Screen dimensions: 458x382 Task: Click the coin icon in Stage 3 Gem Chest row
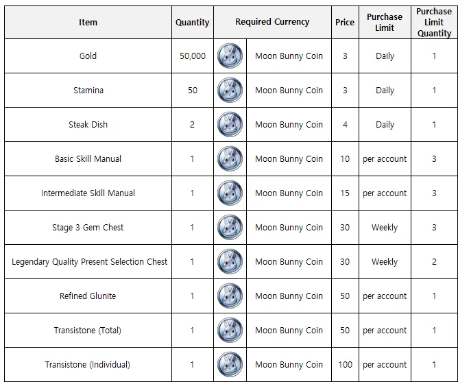(x=230, y=228)
